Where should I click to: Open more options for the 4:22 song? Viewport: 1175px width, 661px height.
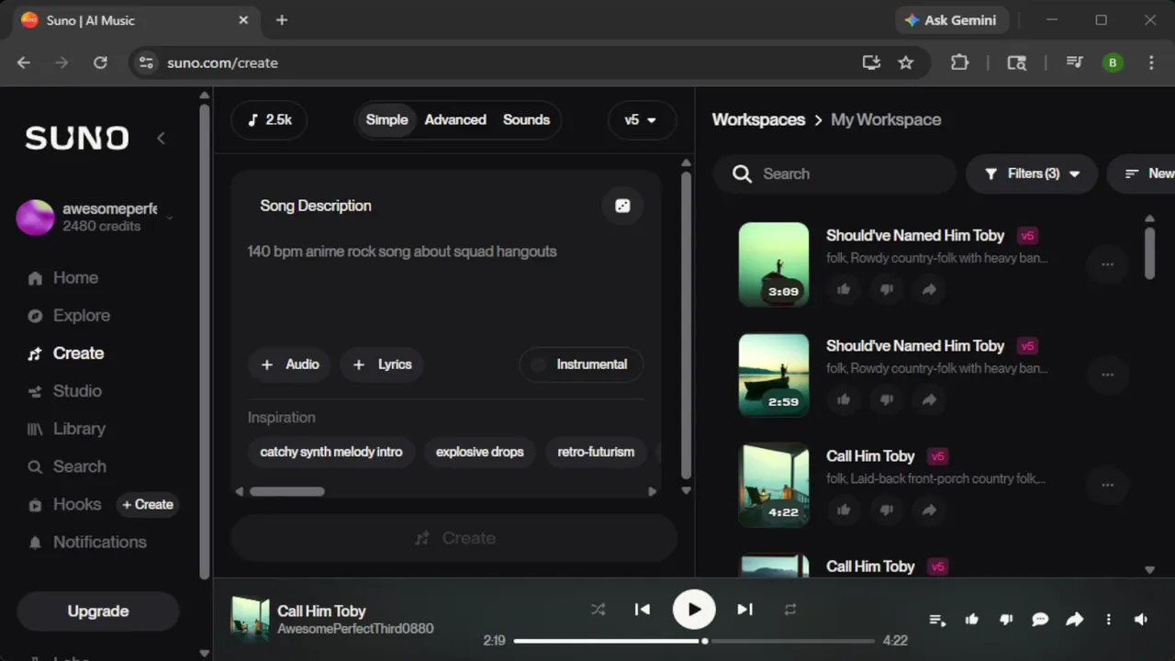pyautogui.click(x=1107, y=485)
